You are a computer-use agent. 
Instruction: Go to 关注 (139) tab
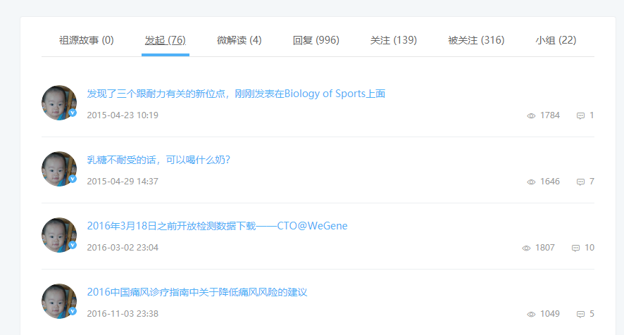pyautogui.click(x=394, y=40)
